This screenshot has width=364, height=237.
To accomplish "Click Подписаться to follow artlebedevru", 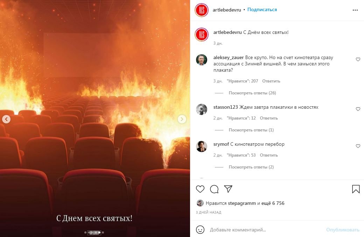I will pos(262,10).
